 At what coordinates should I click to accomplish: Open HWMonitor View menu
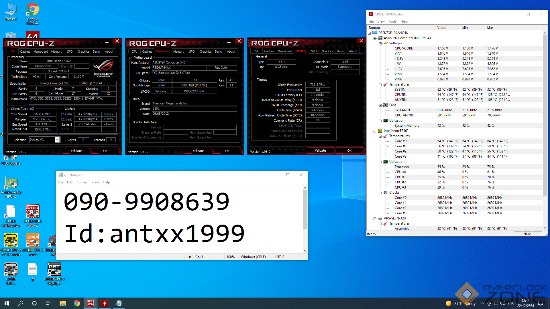click(381, 21)
